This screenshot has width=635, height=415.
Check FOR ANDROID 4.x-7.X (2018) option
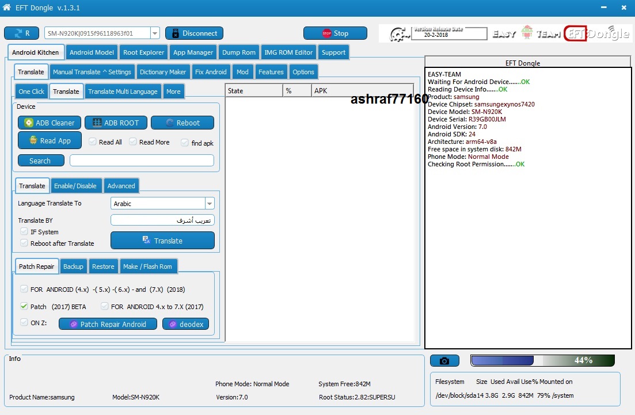click(x=24, y=289)
